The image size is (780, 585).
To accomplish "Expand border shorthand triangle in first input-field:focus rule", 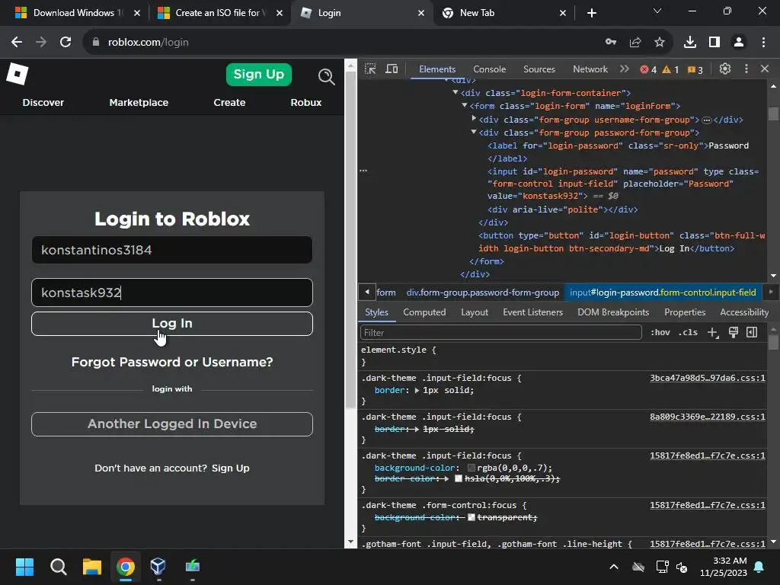I will [x=417, y=391].
